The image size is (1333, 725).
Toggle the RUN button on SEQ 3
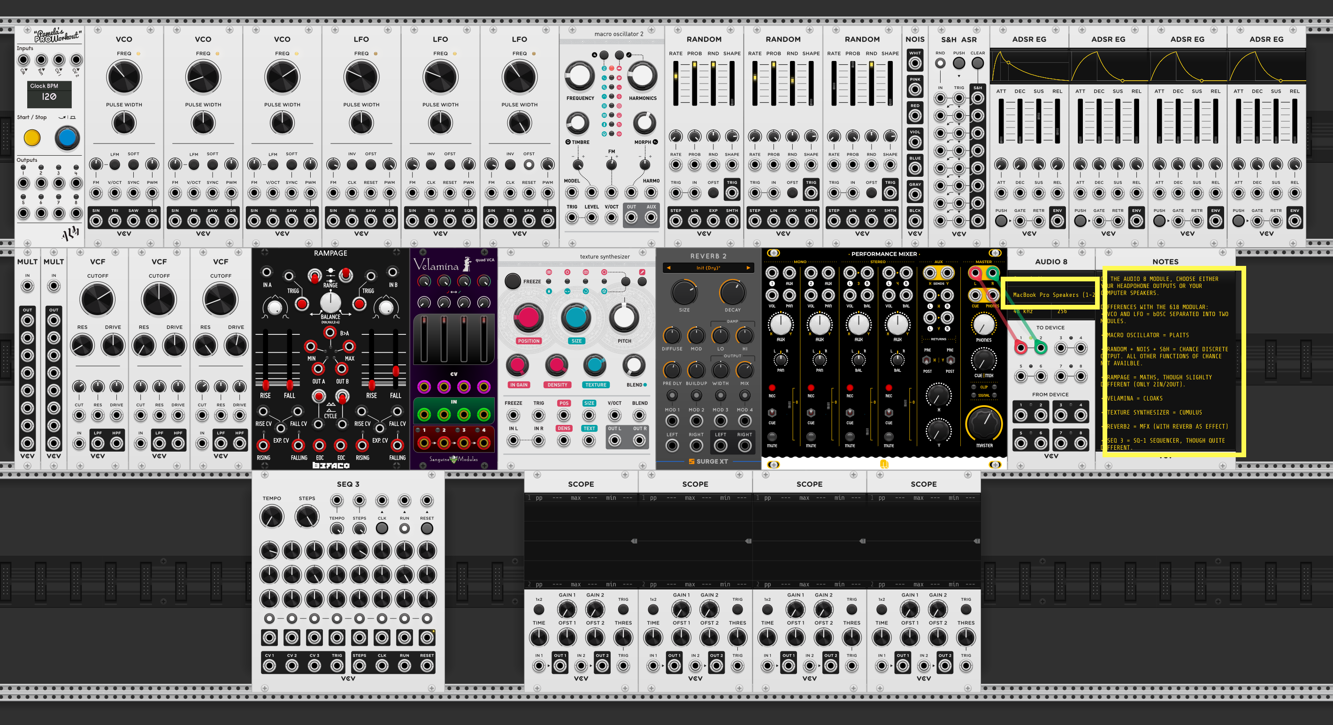pos(404,529)
